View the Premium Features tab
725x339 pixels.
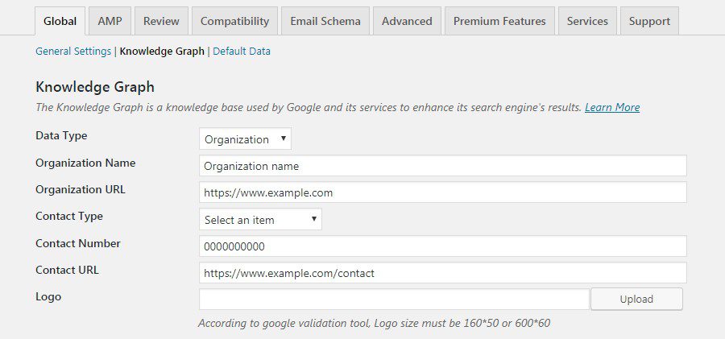coord(499,21)
